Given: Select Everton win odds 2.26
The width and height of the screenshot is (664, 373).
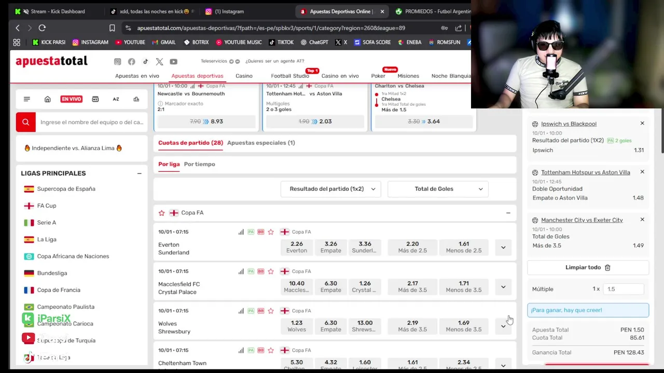Looking at the screenshot, I should [x=297, y=247].
